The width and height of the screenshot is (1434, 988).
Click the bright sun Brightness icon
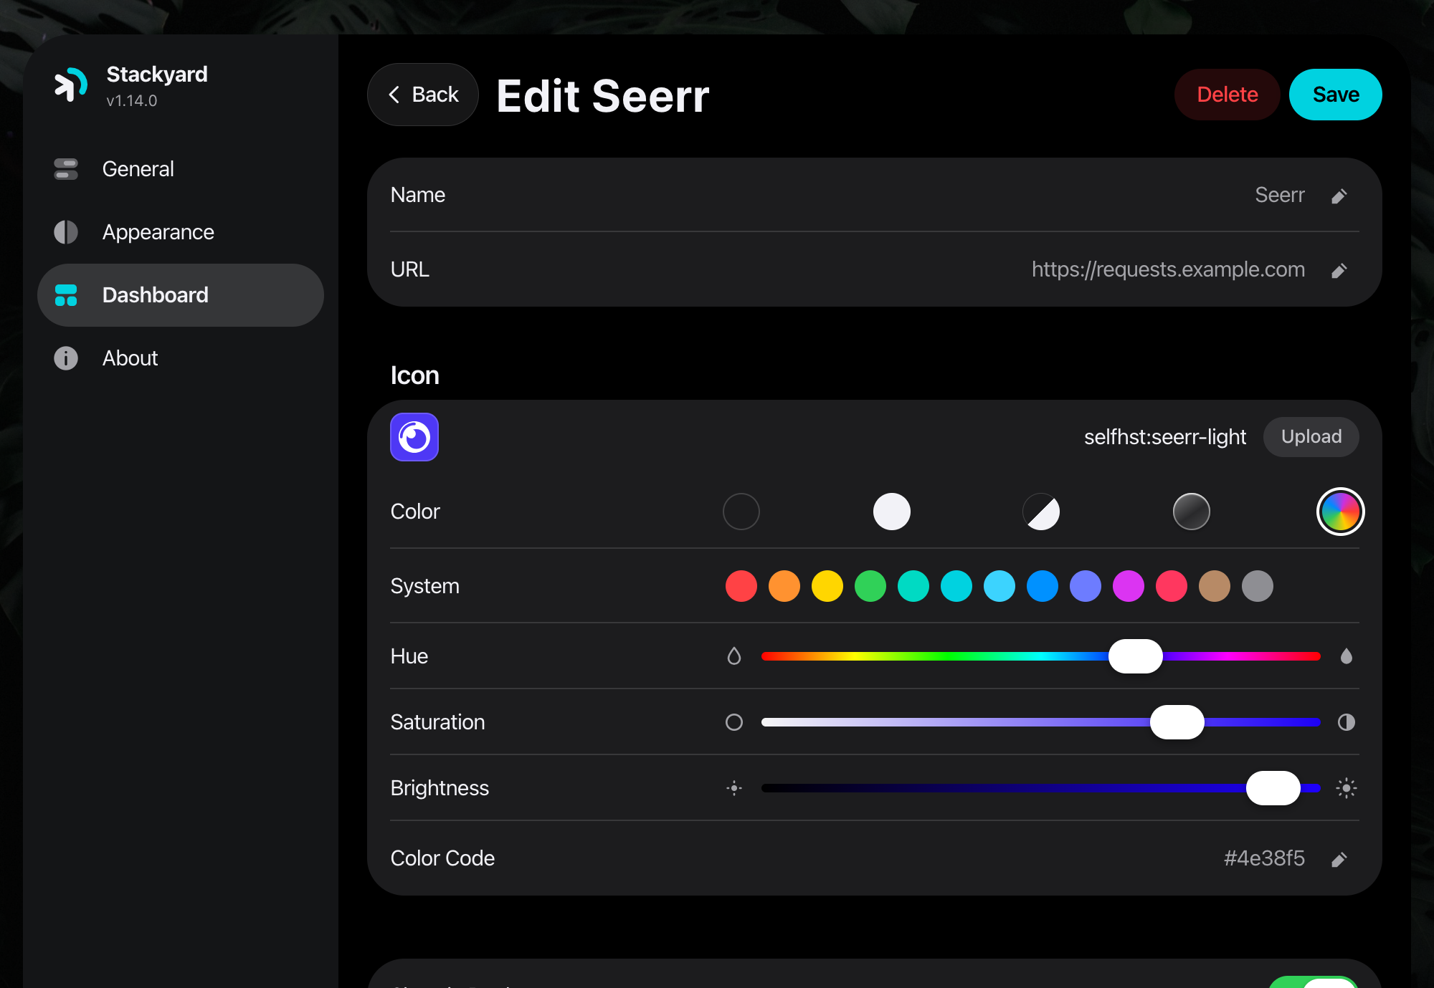(x=1347, y=788)
